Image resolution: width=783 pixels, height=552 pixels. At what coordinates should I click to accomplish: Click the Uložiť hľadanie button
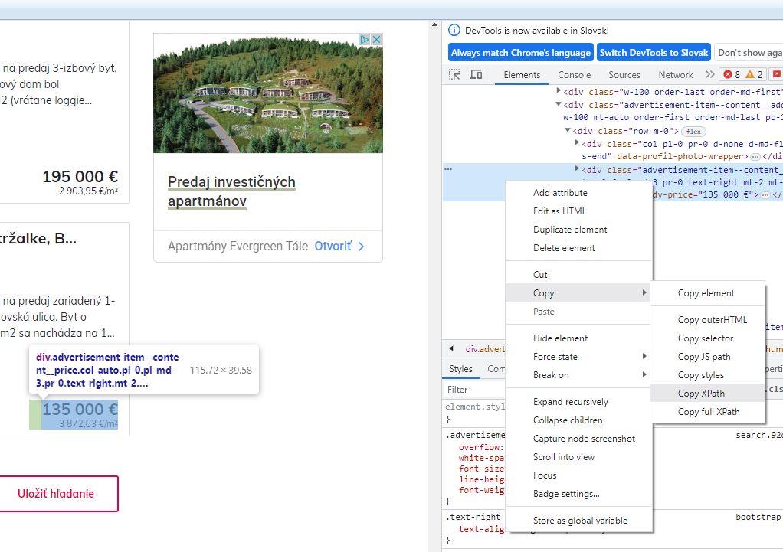pyautogui.click(x=56, y=494)
